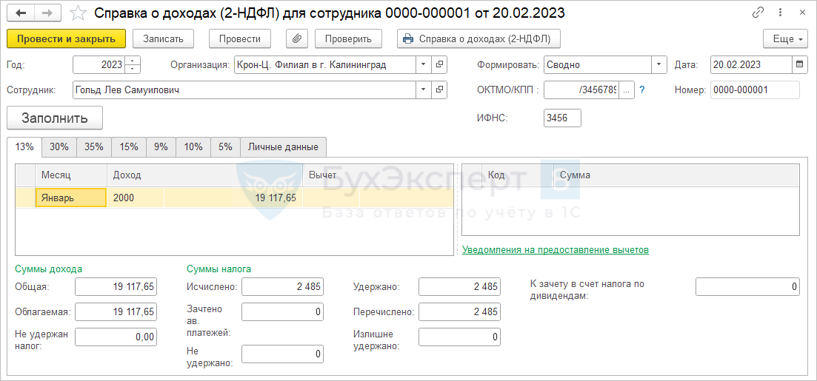Open the Организация record with open icon

point(440,64)
